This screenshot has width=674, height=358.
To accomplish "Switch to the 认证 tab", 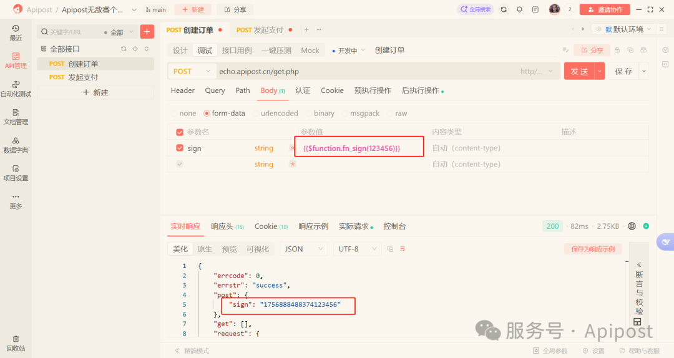I will 303,90.
